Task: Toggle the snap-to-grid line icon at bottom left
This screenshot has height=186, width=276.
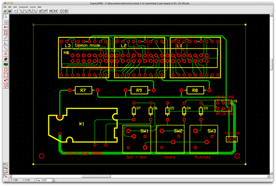Action: 6,176
